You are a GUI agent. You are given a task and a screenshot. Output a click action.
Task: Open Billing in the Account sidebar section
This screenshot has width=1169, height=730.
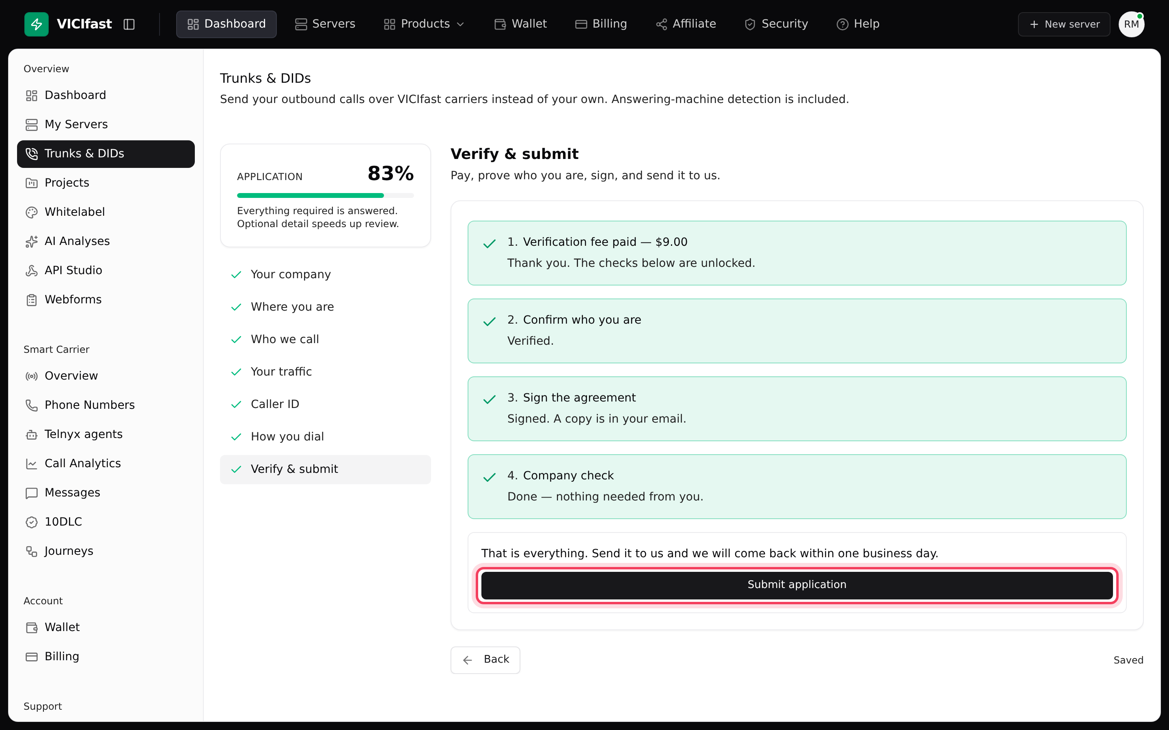click(106, 657)
